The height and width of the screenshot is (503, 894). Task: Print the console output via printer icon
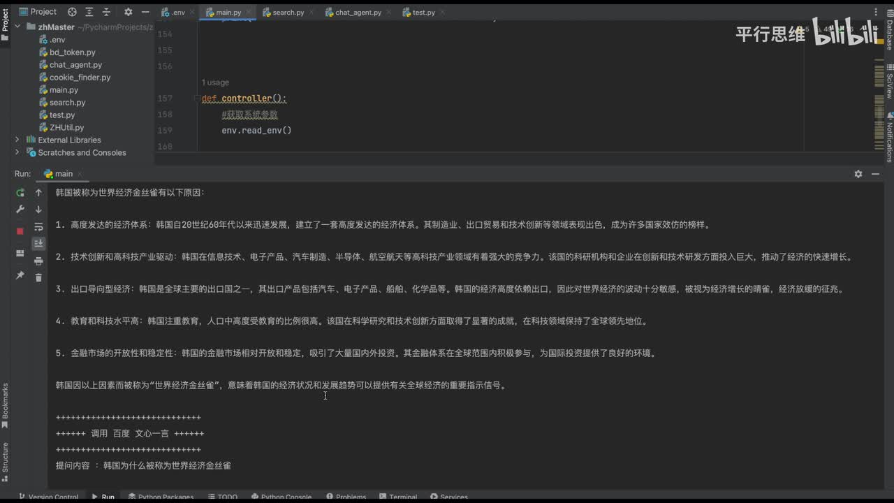click(38, 261)
